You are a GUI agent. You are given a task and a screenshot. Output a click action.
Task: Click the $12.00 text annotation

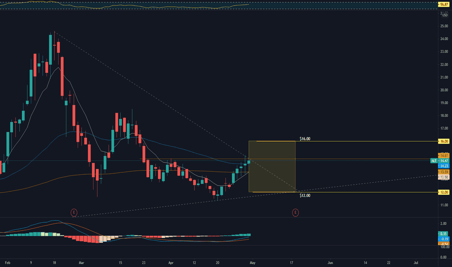click(305, 196)
